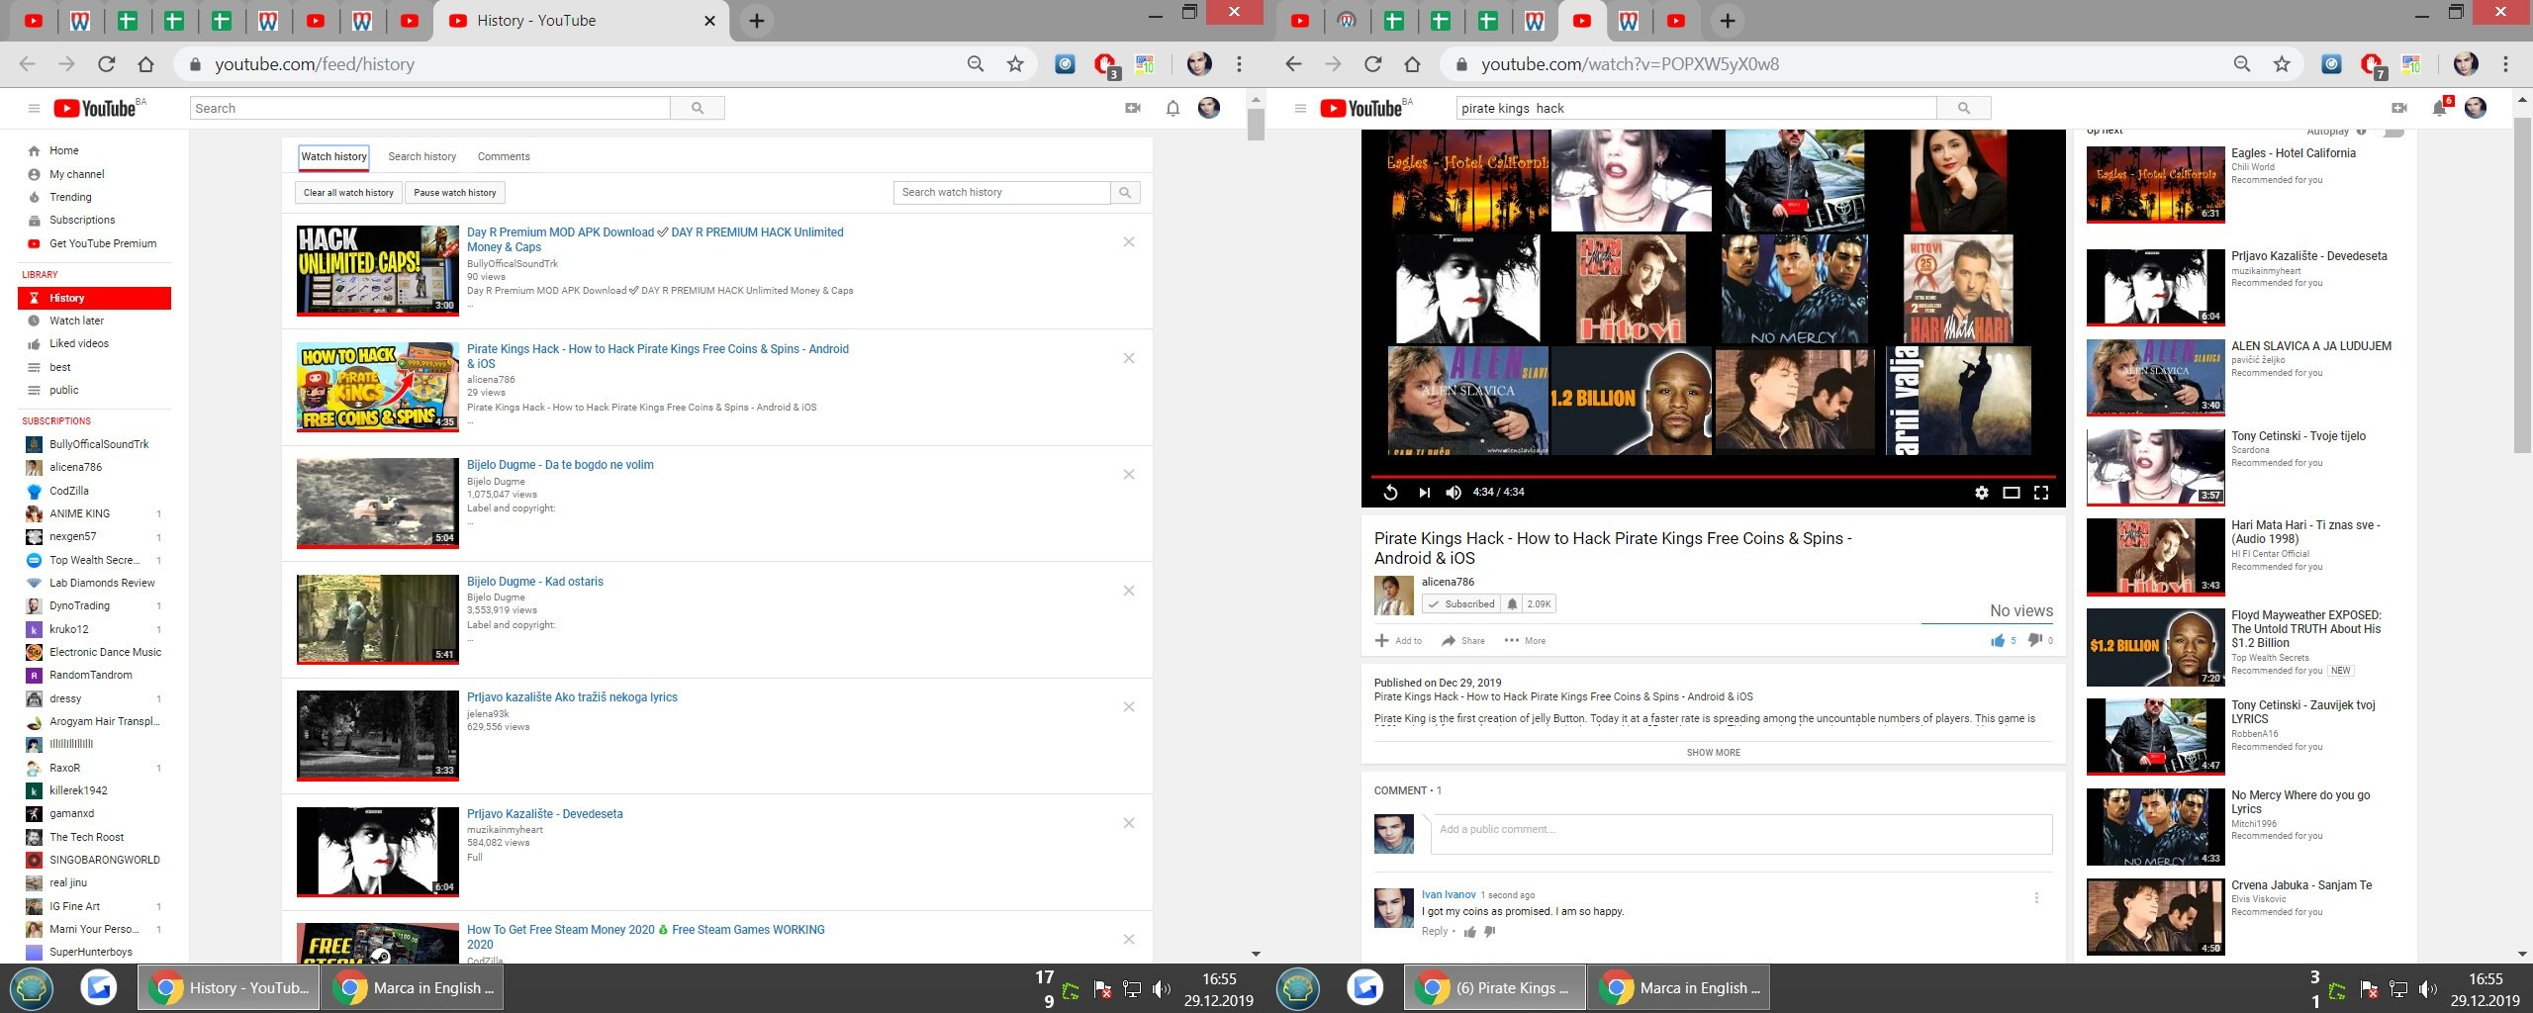Click next video button in player
Viewport: 2533px width, 1013px height.
pyautogui.click(x=1424, y=493)
